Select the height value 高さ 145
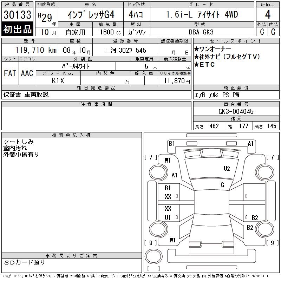This screenshot has height=281, width=281. click(265, 126)
